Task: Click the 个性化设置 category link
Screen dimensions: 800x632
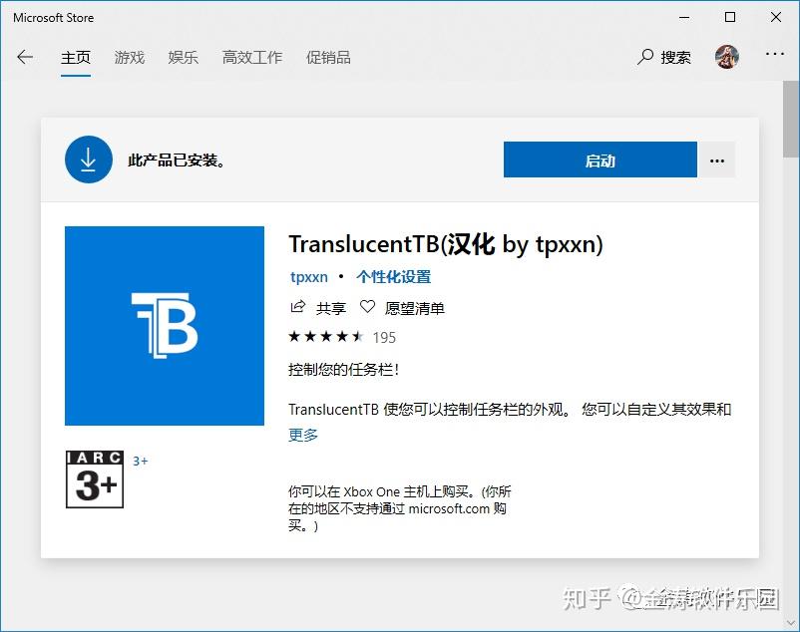Action: click(395, 276)
